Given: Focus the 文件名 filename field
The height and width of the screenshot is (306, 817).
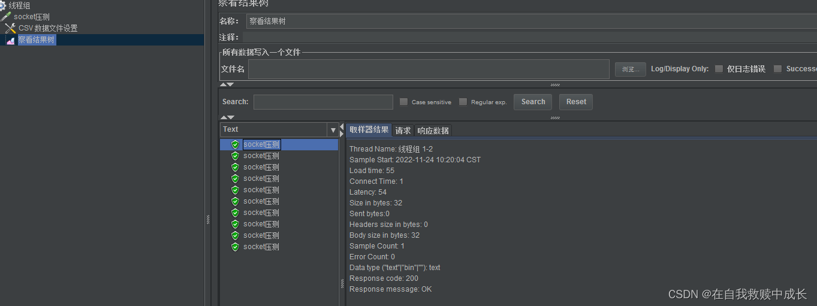Looking at the screenshot, I should pos(429,69).
